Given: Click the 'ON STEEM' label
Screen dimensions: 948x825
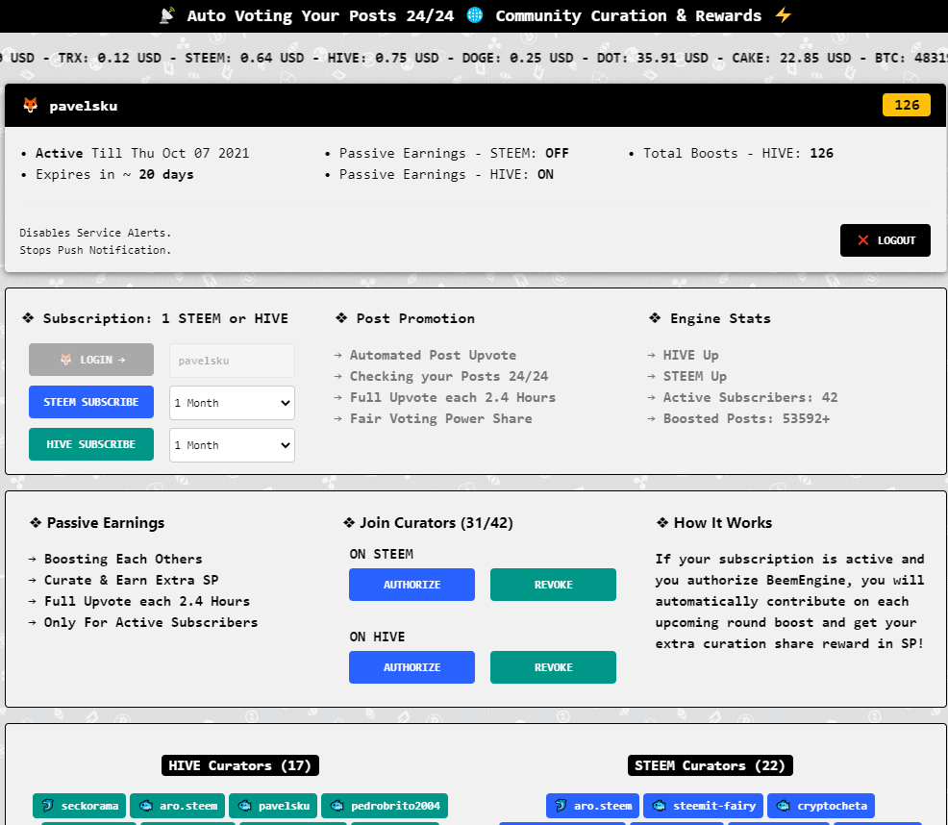Looking at the screenshot, I should 381,554.
